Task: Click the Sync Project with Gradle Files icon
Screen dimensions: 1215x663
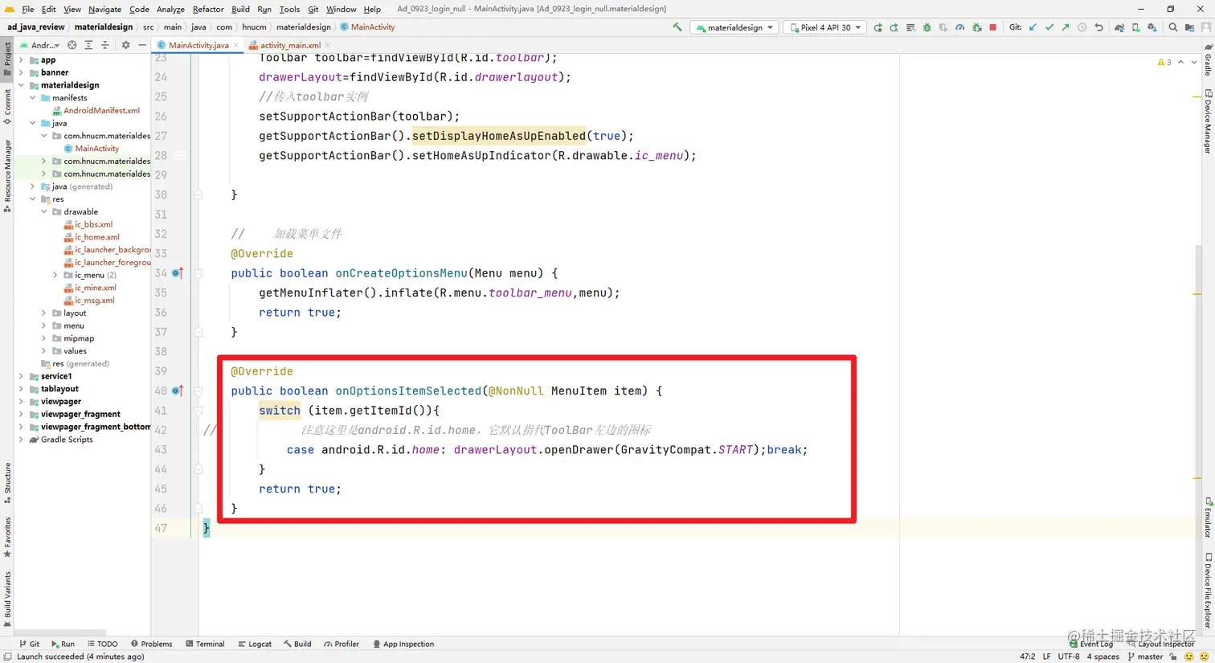Action: point(1119,27)
